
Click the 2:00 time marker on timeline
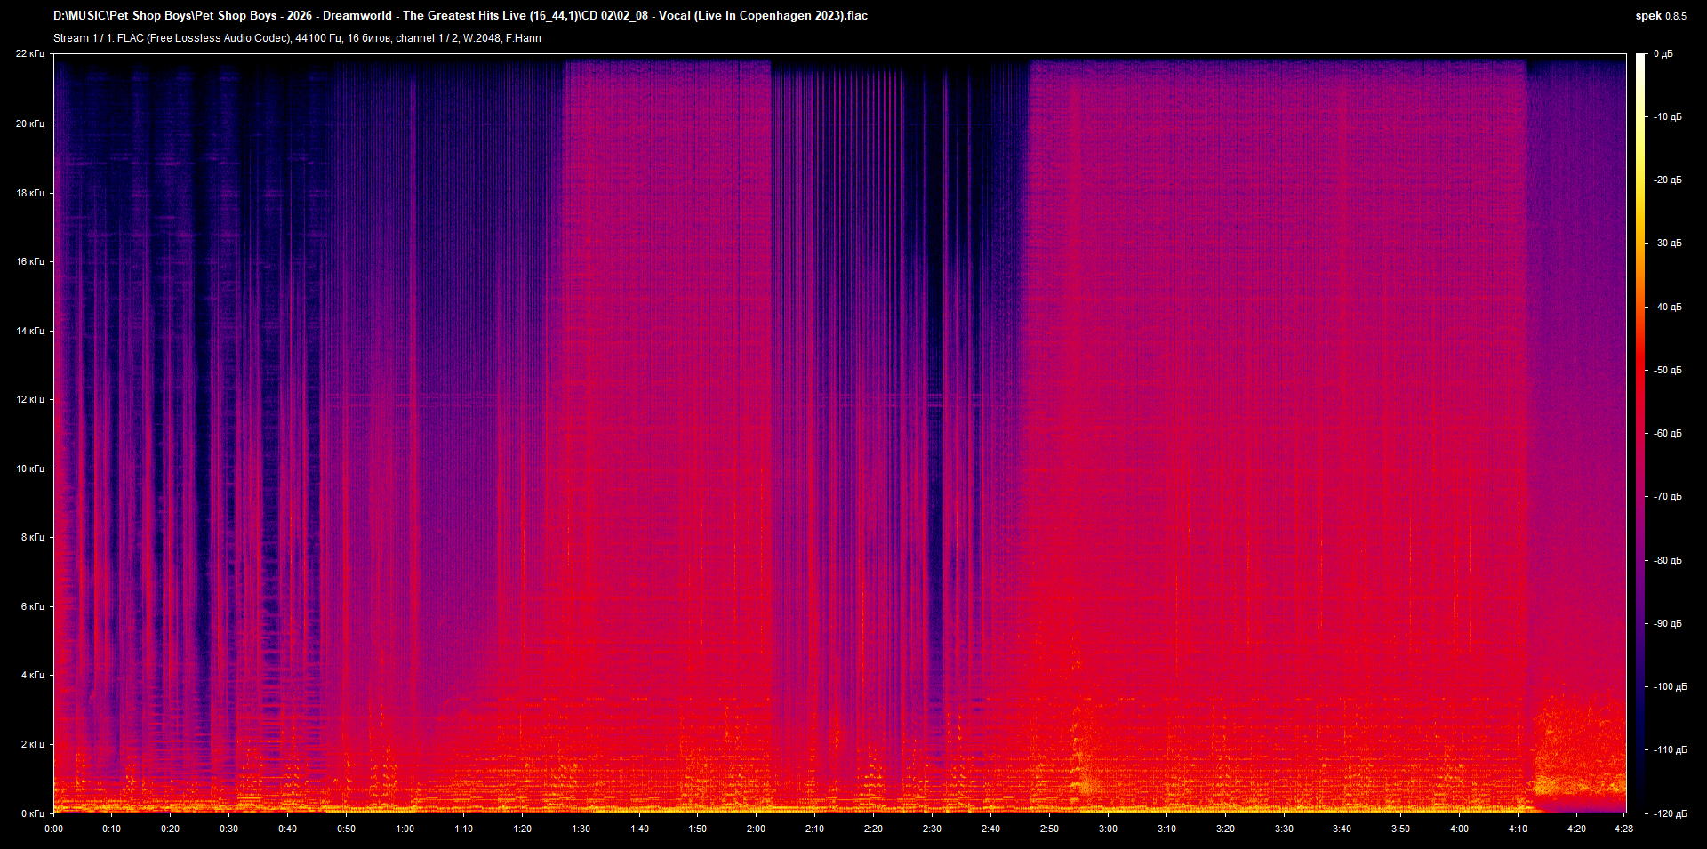(x=757, y=828)
